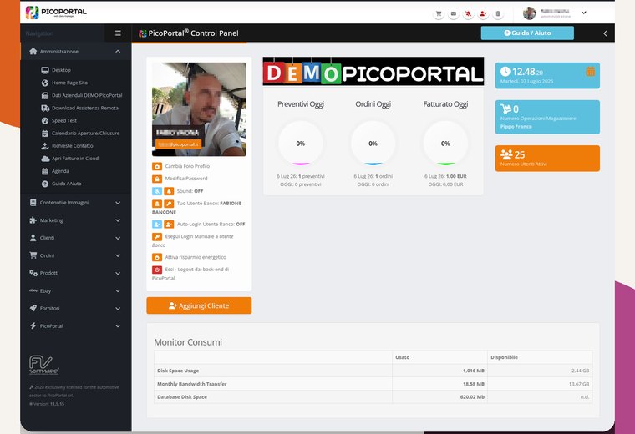Click the camera icon for Cambia Foto Profilo

pyautogui.click(x=157, y=166)
